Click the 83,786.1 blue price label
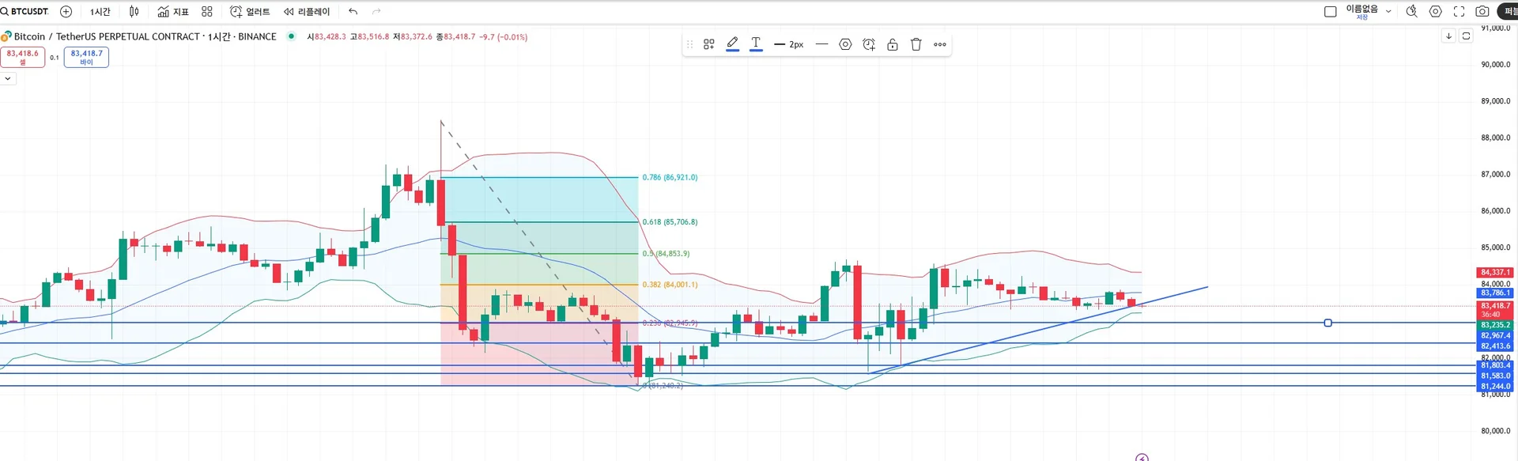 tap(1495, 293)
